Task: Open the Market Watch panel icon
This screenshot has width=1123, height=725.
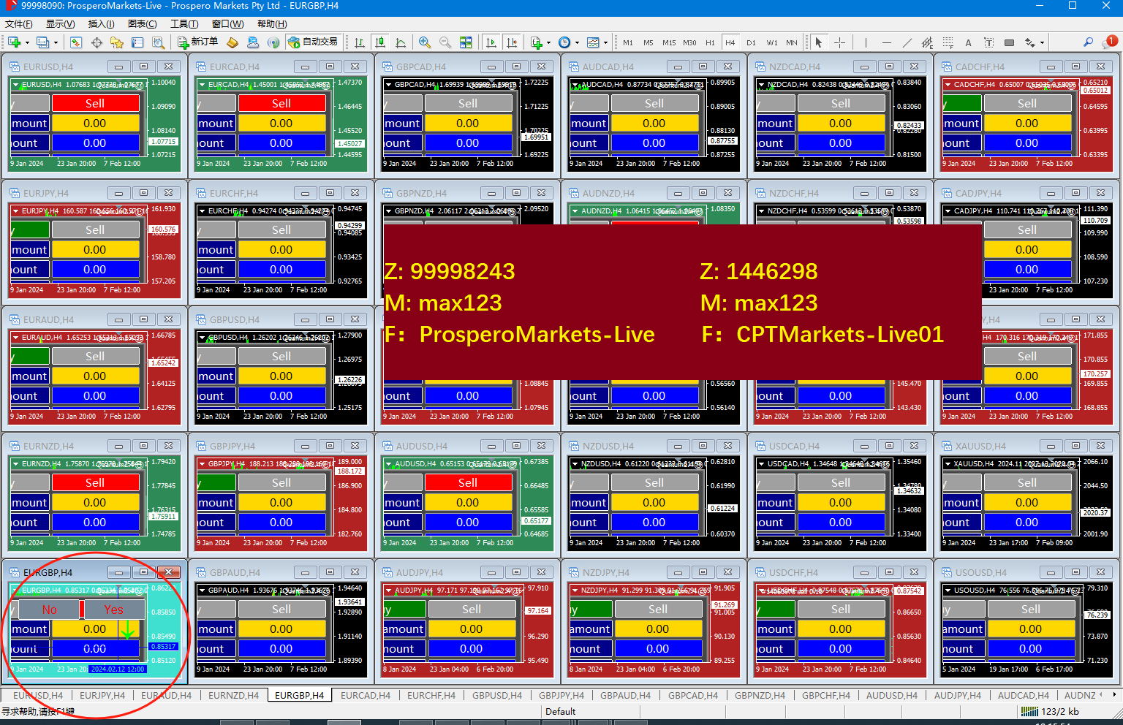Action: click(76, 42)
